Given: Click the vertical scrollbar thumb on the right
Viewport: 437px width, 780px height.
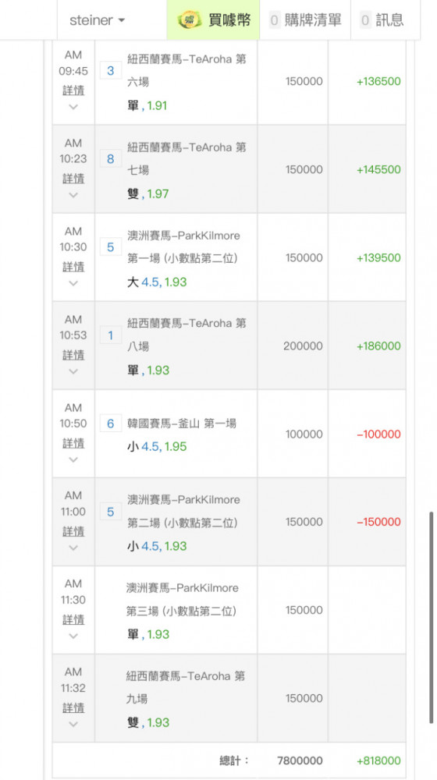Looking at the screenshot, I should click(431, 617).
